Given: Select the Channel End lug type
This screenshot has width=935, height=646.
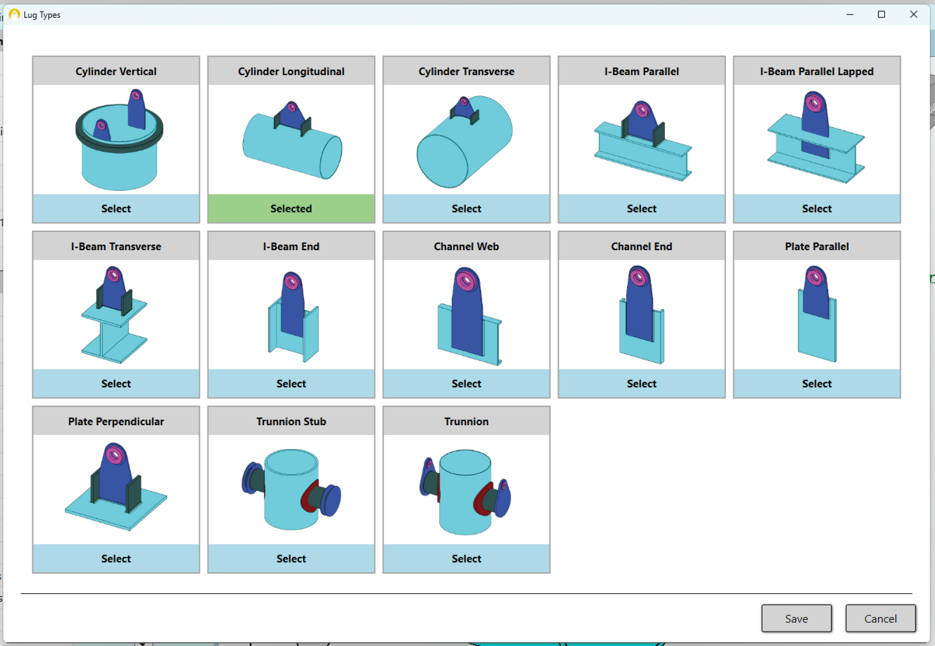Looking at the screenshot, I should (641, 384).
